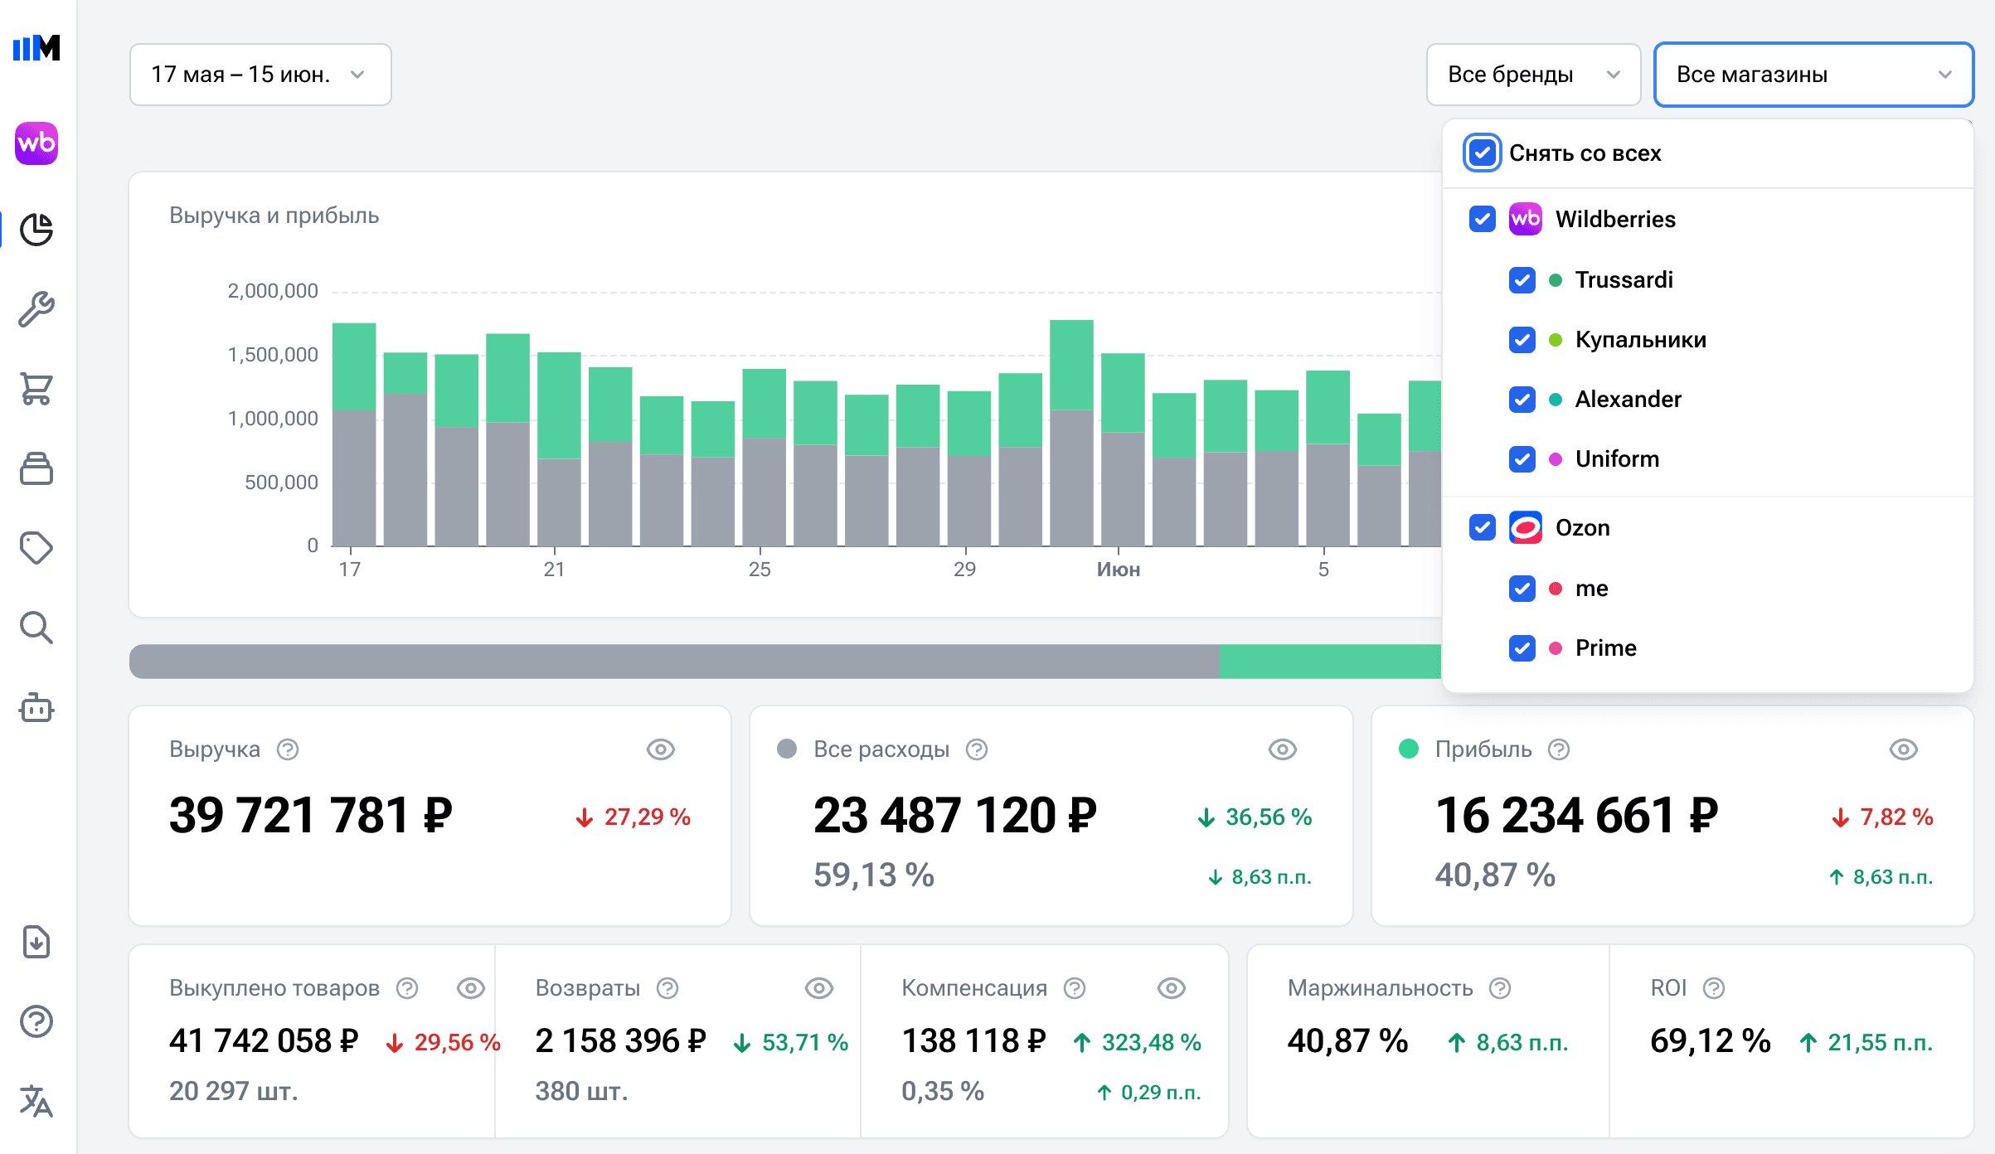Open the pie chart analytics sidebar icon
The height and width of the screenshot is (1154, 1995).
[36, 229]
